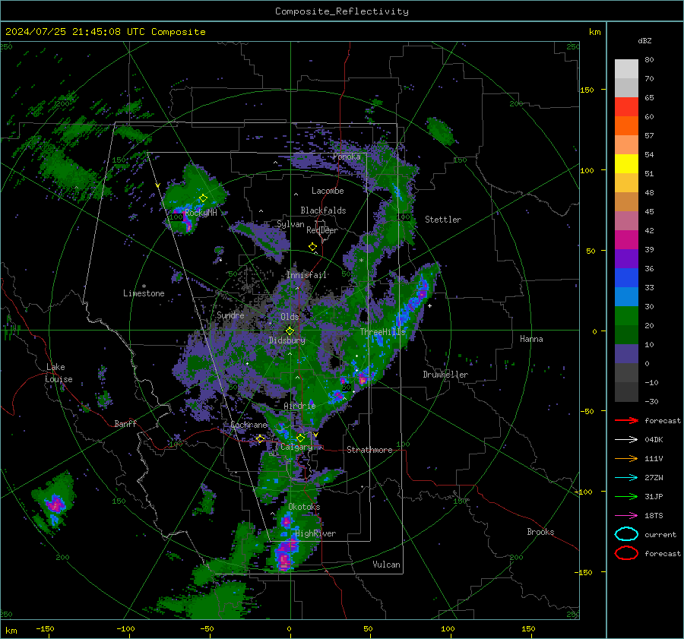Click the Banff city label

click(125, 424)
